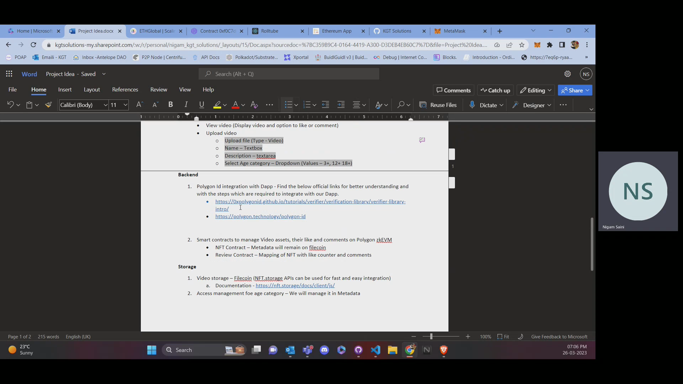Select the Format Painter brush
The width and height of the screenshot is (683, 384).
pos(48,105)
